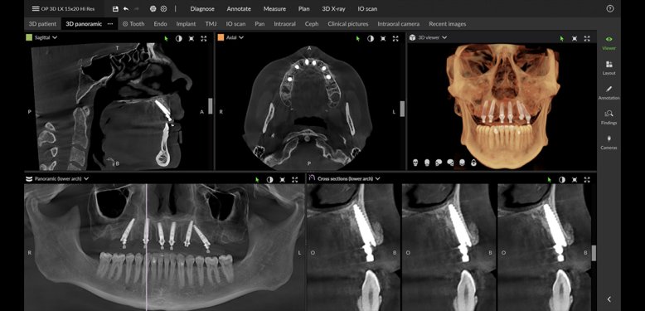Select the pointer tool in Sagittal view
This screenshot has width=645, height=311.
(166, 38)
